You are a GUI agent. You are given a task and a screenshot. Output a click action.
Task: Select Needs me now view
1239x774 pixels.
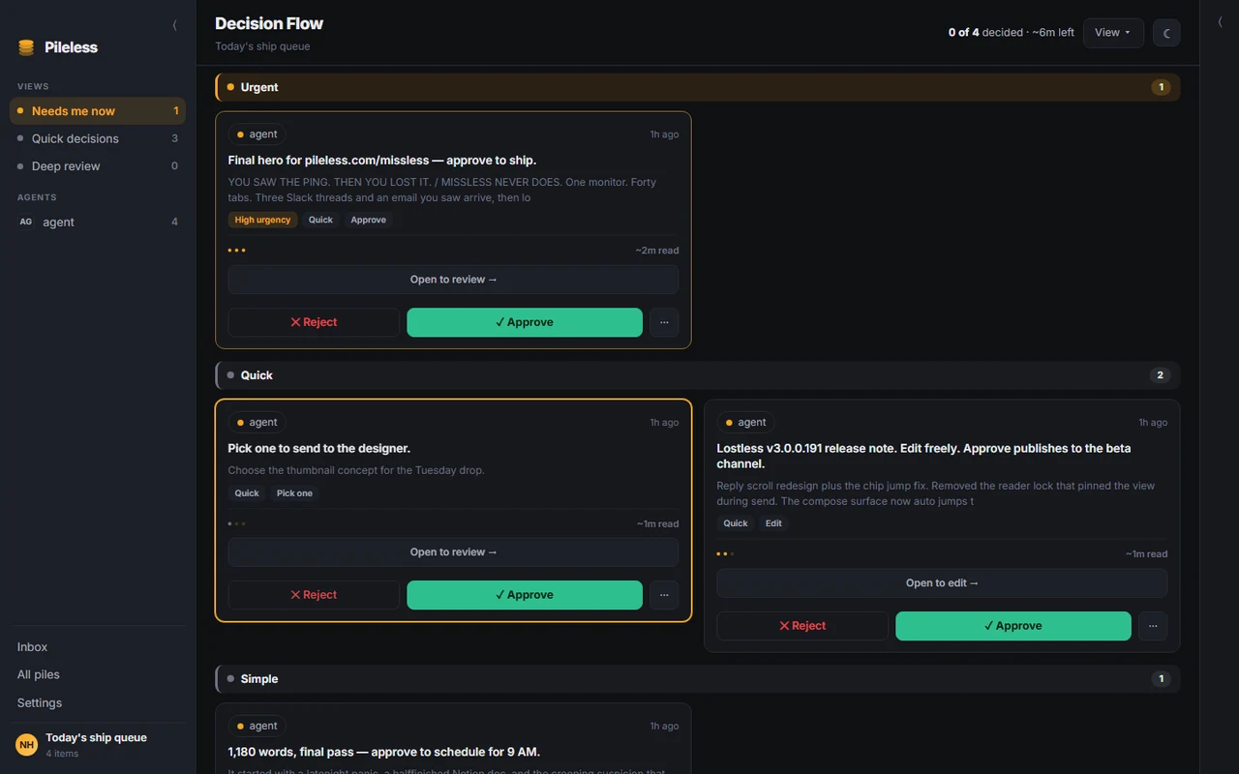point(98,111)
